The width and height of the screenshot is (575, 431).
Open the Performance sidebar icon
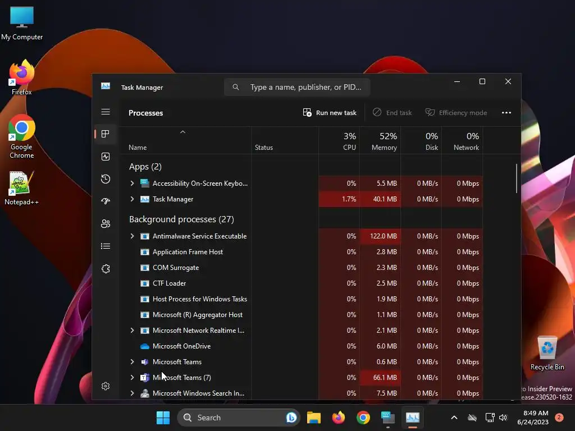pyautogui.click(x=106, y=157)
